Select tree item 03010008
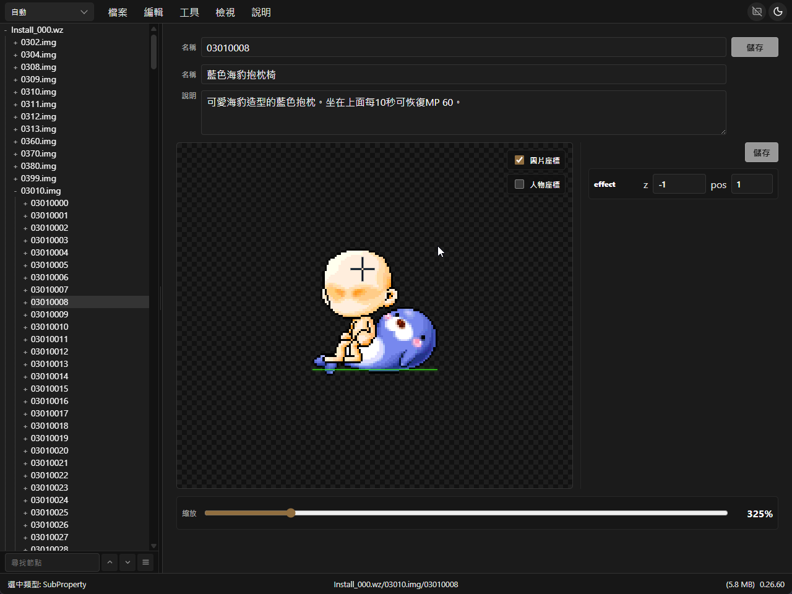 (x=49, y=302)
